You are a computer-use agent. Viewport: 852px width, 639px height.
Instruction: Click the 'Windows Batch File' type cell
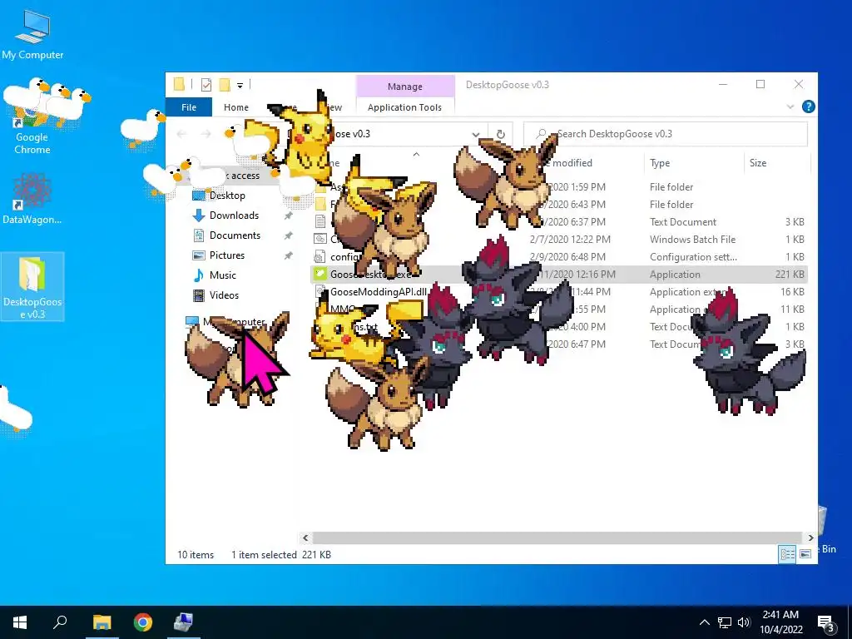point(692,239)
